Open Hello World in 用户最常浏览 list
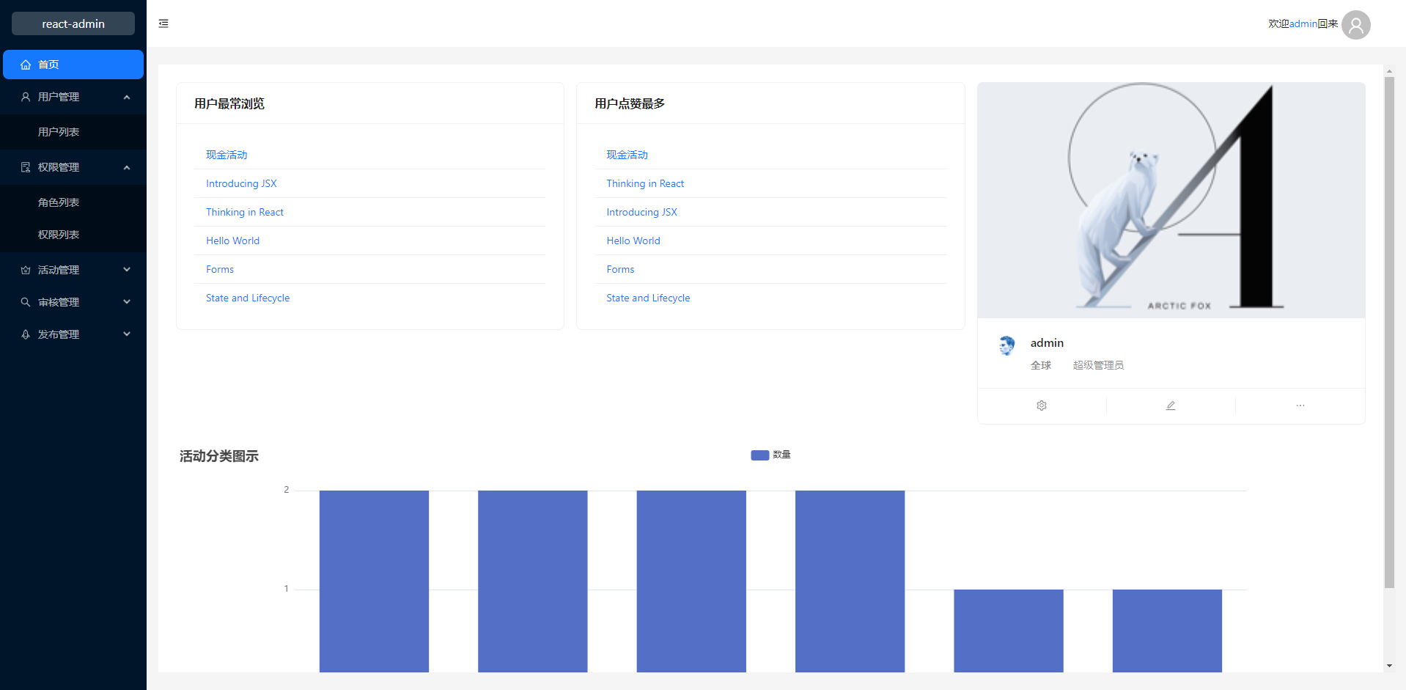The width and height of the screenshot is (1406, 690). (232, 241)
